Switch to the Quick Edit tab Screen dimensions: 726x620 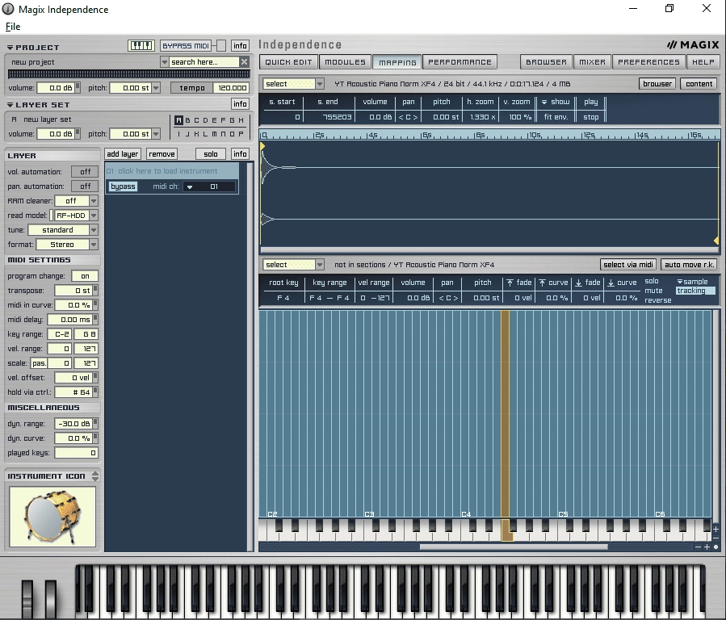click(x=288, y=62)
